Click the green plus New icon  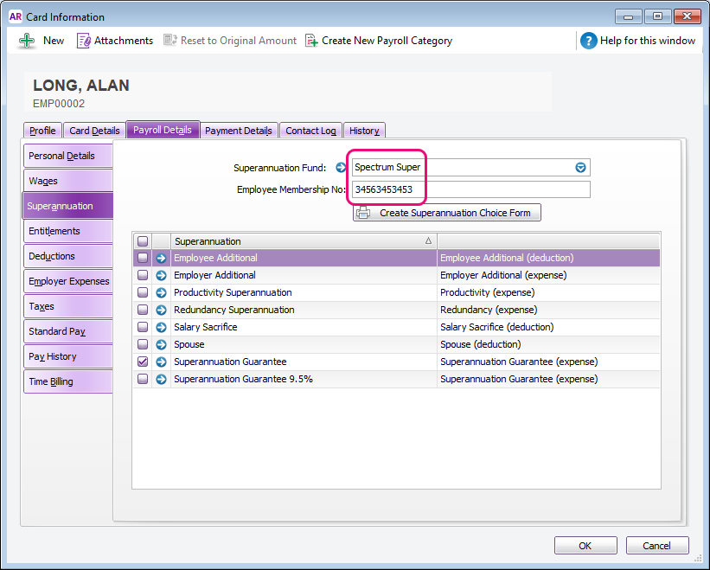(x=28, y=41)
